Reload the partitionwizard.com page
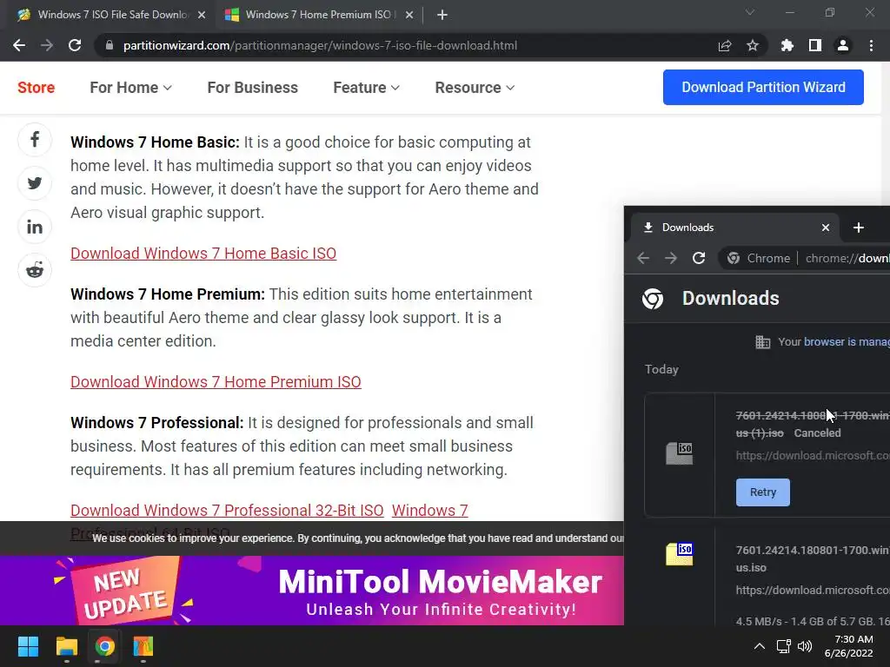Screen dimensions: 890x667 pos(75,45)
